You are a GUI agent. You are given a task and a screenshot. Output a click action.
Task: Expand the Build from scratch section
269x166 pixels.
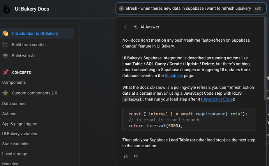pos(69,44)
